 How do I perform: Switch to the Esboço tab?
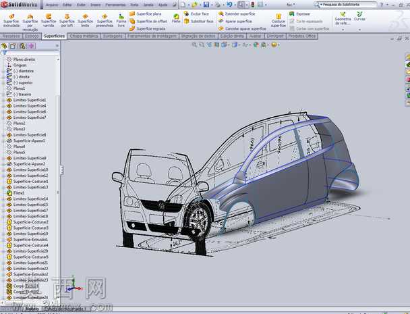(x=32, y=36)
